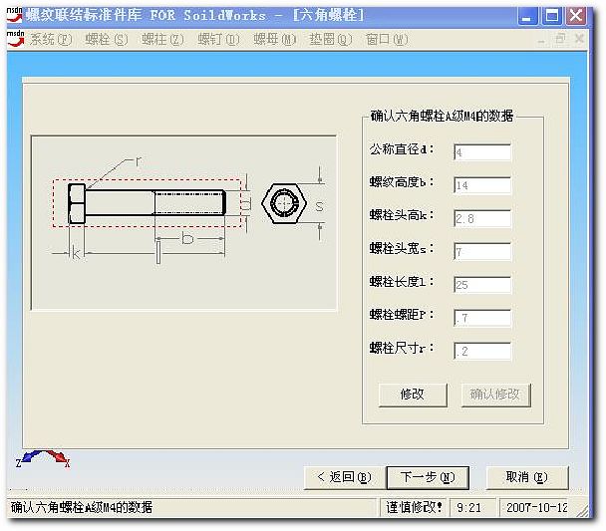Click the msdn icon in title bar
Image resolution: width=606 pixels, height=531 pixels.
coord(16,15)
